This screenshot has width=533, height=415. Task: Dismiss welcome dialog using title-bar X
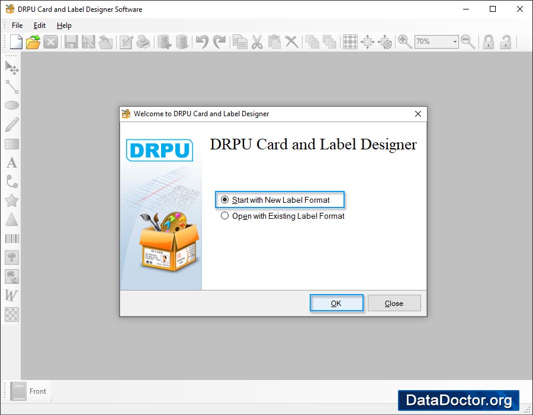point(418,114)
